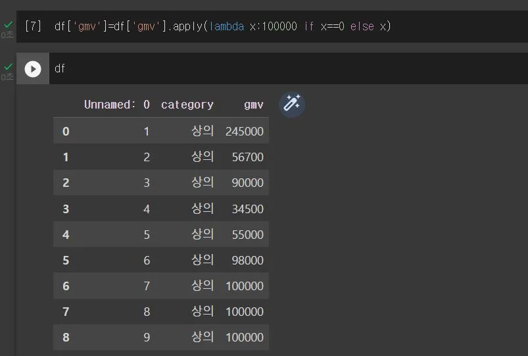The width and height of the screenshot is (528, 356).
Task: Click the Unnamed: 0 value 9
Action: click(x=147, y=337)
